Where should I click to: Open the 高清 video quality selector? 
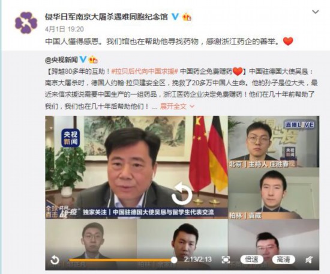283,260
